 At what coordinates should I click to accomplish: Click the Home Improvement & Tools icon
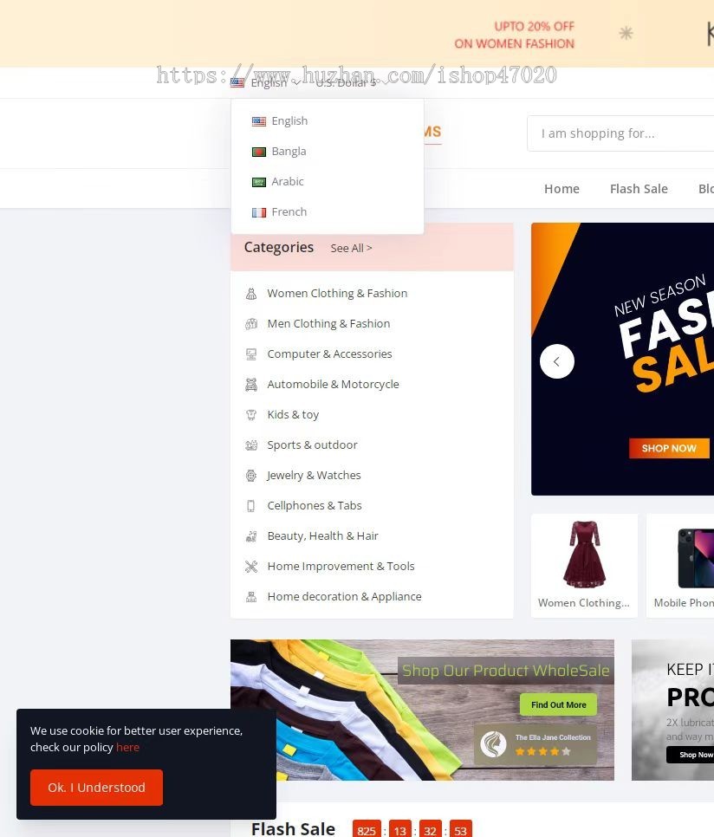[x=250, y=567]
